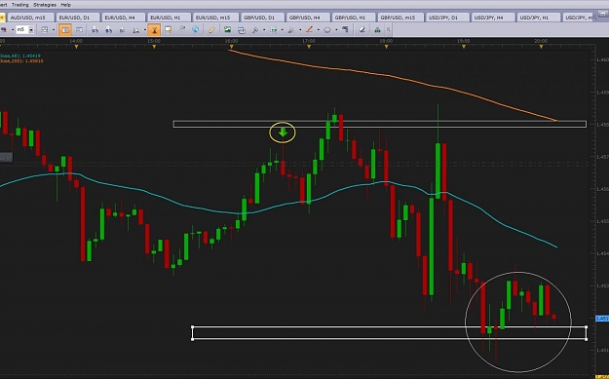Expand the ellipse shape dropdown arrow

click(336, 30)
